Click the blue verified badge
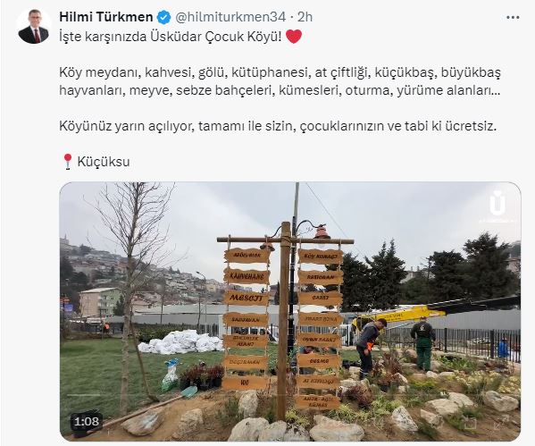Screen dimensions: 535x446 (163, 17)
